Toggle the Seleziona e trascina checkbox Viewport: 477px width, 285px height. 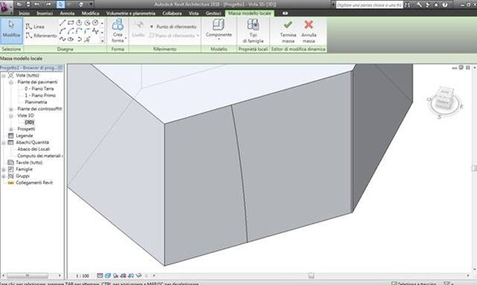click(394, 284)
